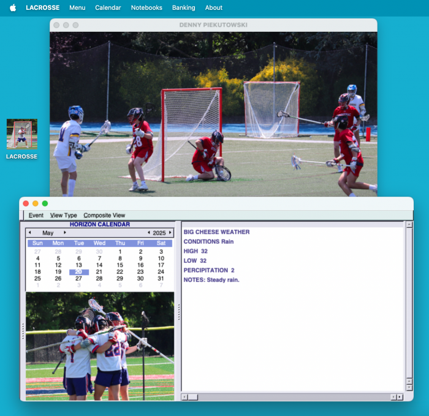Open the Banking menu in menu bar
Viewport: 429px width, 416px height.
pos(183,8)
